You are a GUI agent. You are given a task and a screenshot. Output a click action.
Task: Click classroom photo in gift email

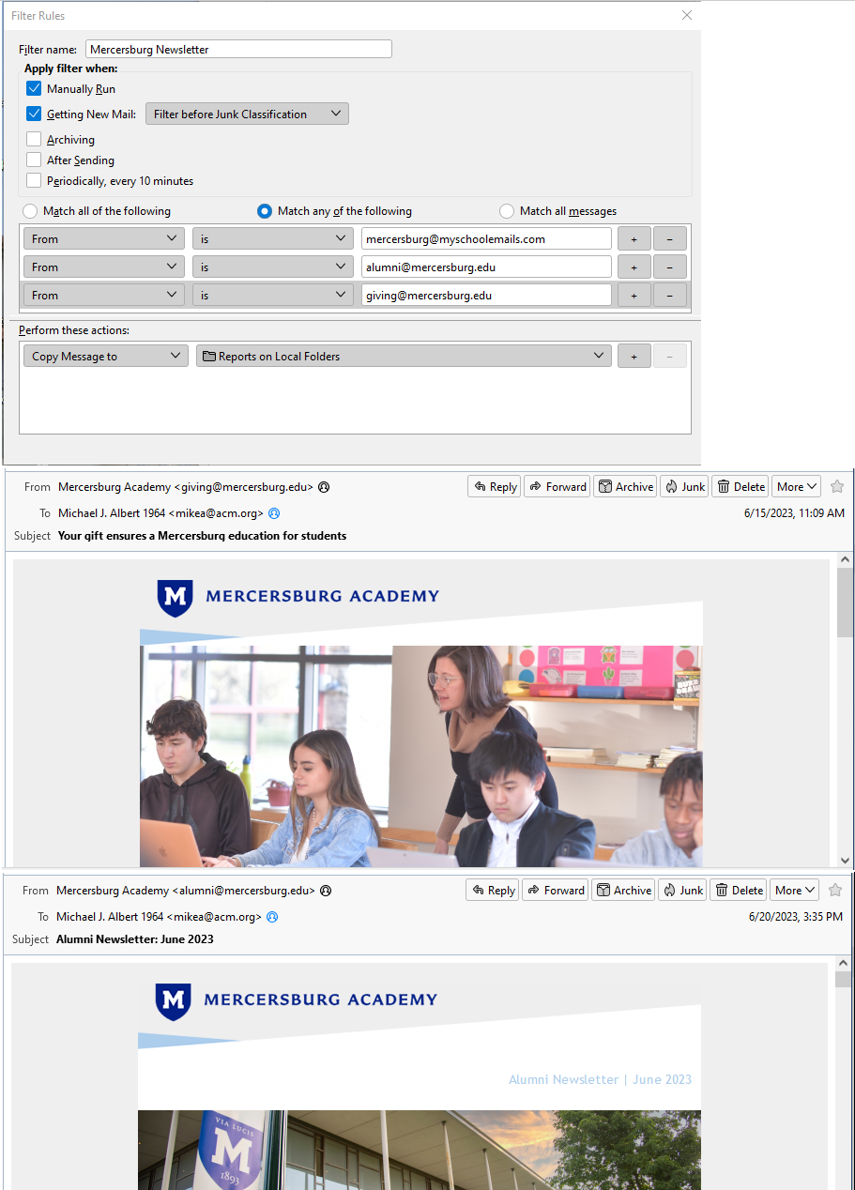[420, 755]
